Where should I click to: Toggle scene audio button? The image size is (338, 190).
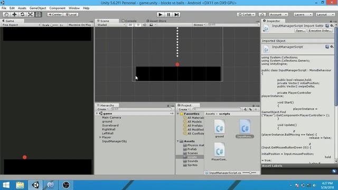click(x=144, y=25)
